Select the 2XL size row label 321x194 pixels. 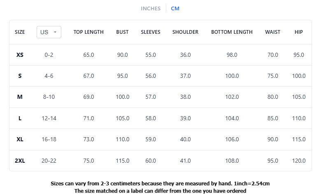tap(20, 161)
